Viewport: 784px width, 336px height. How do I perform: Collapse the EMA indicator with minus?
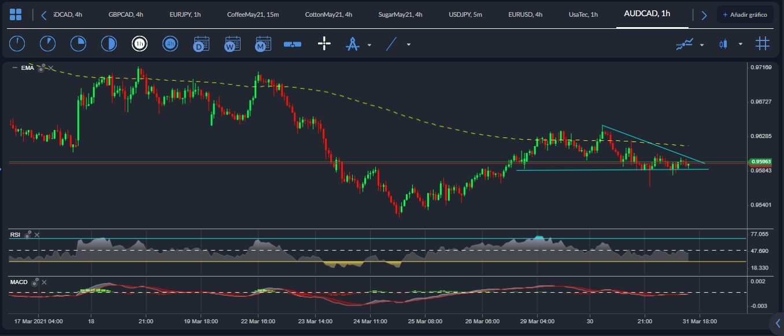14,68
